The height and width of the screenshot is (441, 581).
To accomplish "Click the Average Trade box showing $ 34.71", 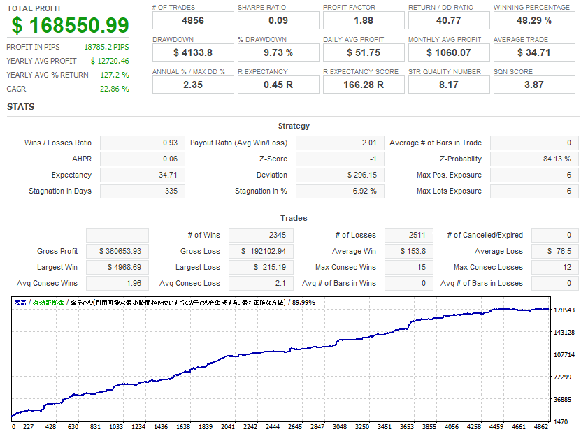I will coord(534,52).
